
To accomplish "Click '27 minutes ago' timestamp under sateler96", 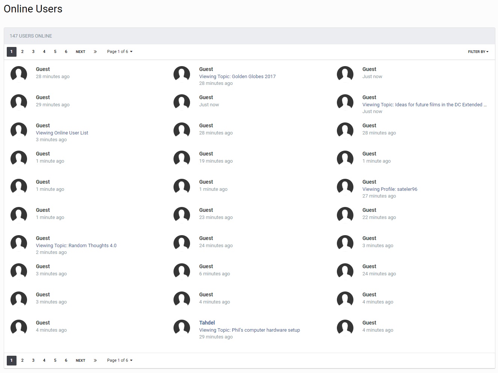I will [x=379, y=196].
